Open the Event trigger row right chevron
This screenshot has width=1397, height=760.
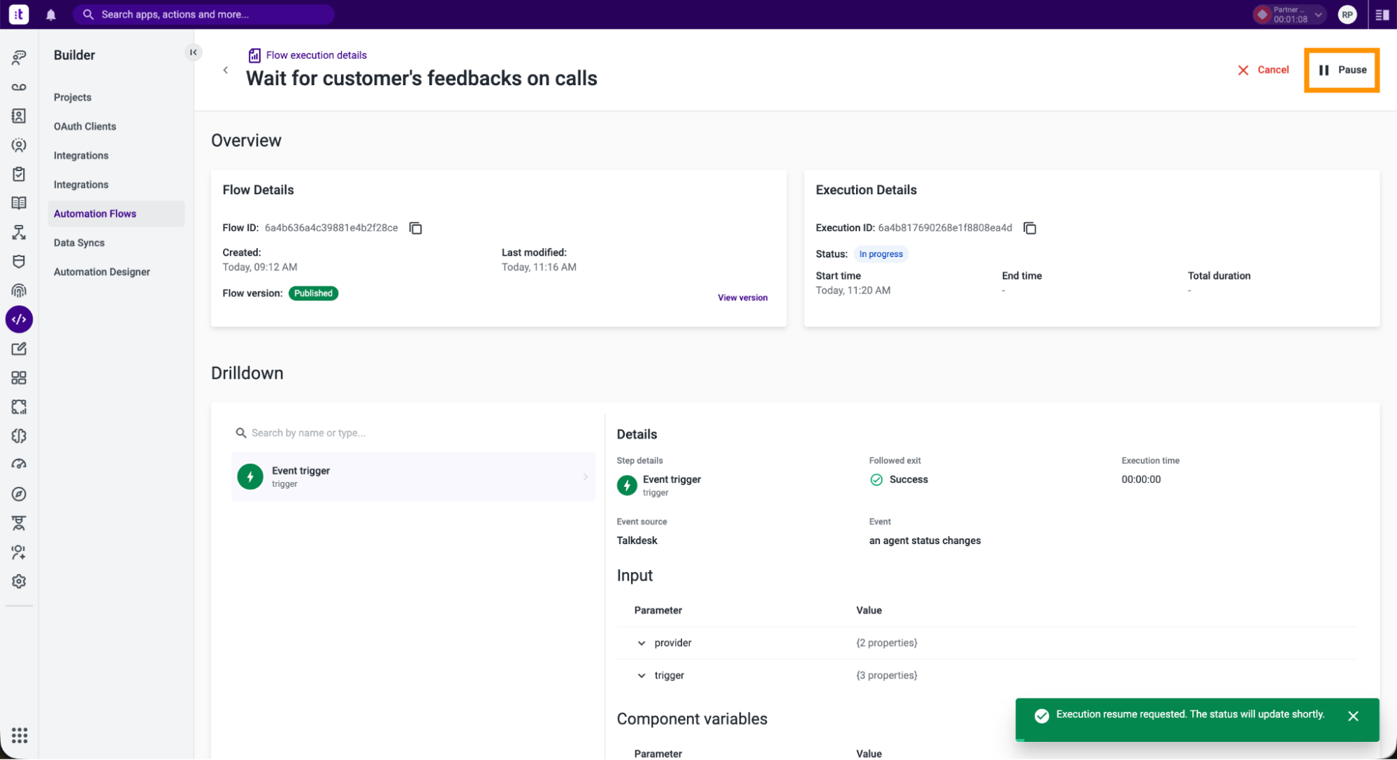586,477
